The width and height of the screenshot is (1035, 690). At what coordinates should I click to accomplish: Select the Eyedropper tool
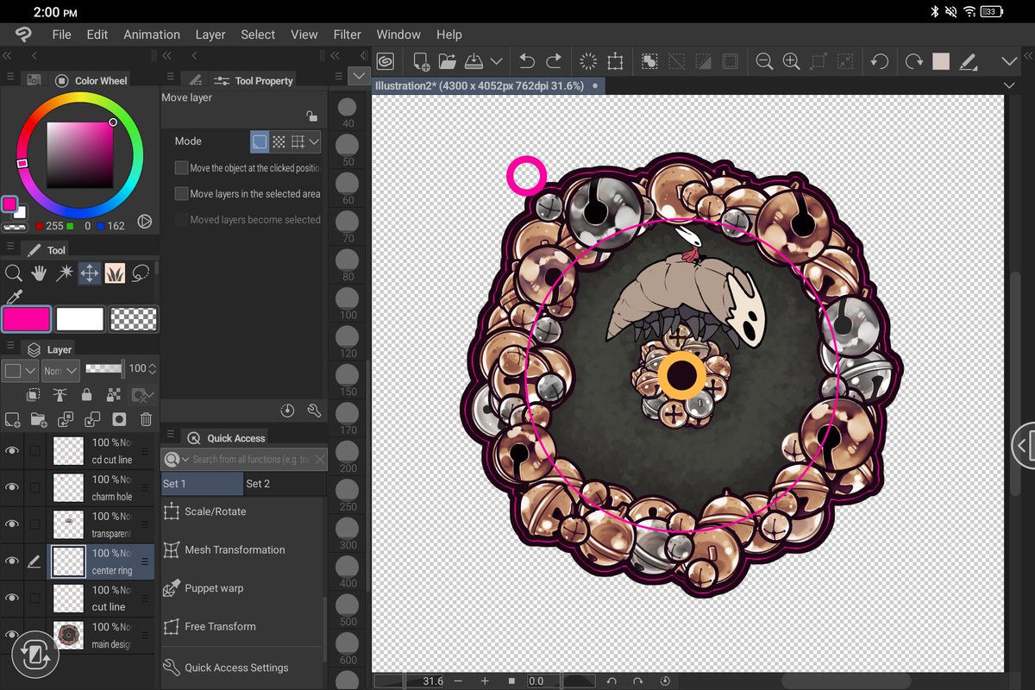click(x=14, y=298)
